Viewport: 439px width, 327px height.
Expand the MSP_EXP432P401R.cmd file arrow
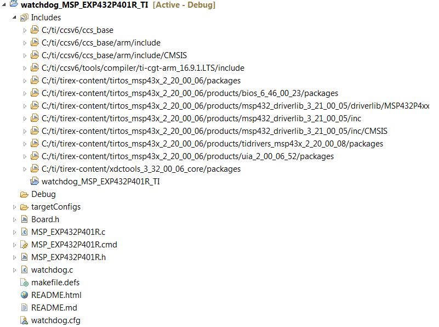pos(14,245)
